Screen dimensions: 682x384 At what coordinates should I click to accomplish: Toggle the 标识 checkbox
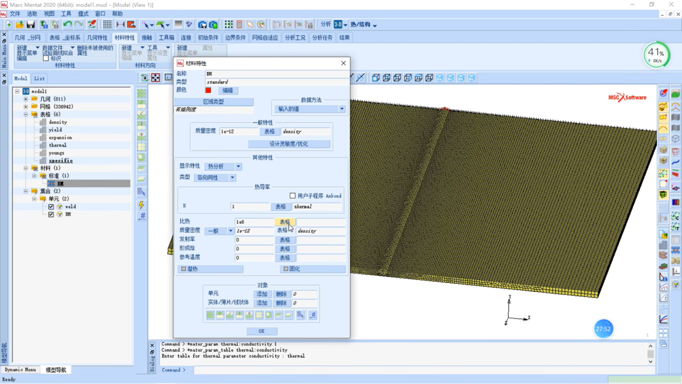46,58
